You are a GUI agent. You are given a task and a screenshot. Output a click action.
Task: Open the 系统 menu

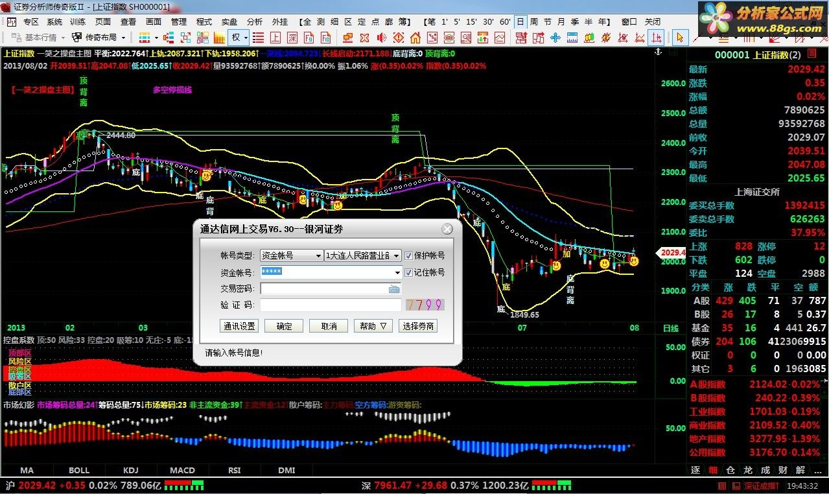pyautogui.click(x=54, y=21)
